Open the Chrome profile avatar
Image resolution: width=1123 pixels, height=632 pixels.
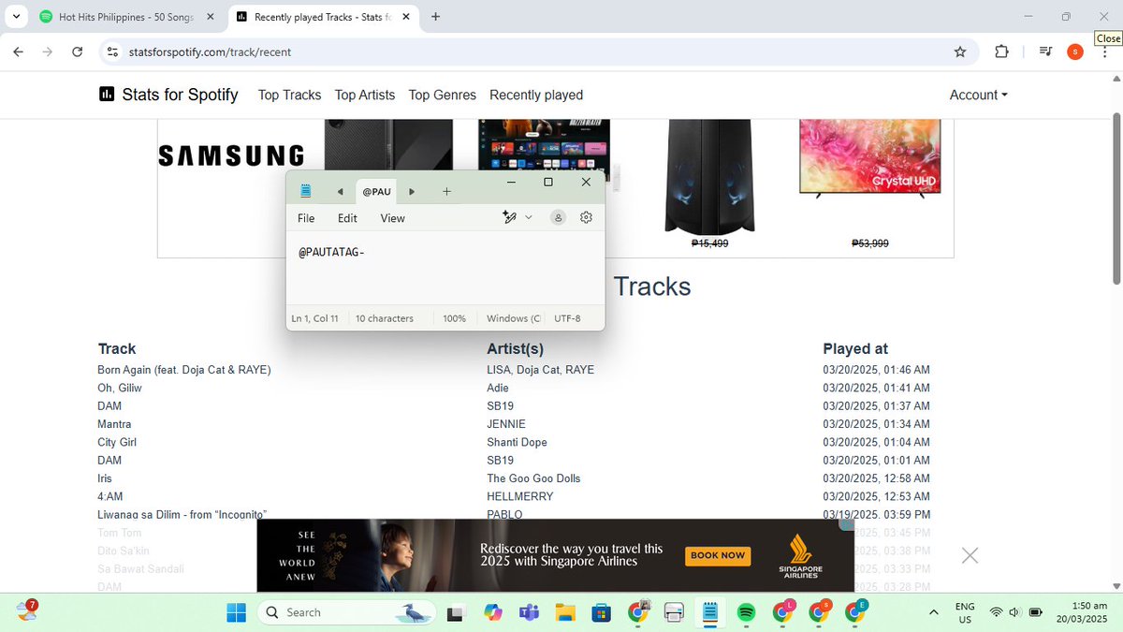(x=1075, y=51)
